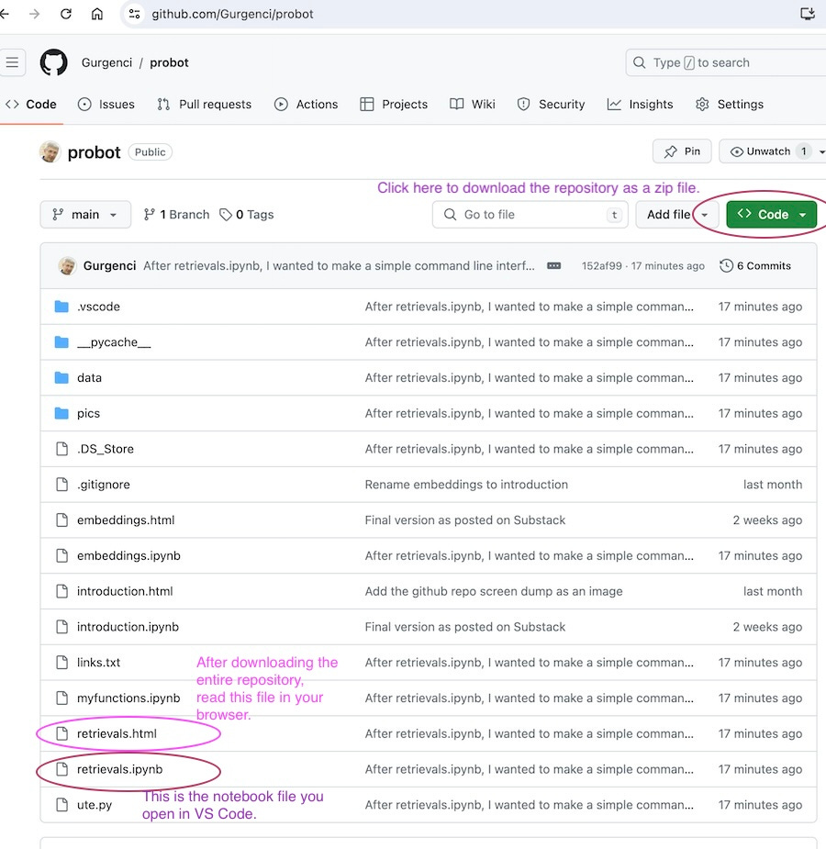
Task: Click the file icon beside ute.py
Action: pos(62,805)
